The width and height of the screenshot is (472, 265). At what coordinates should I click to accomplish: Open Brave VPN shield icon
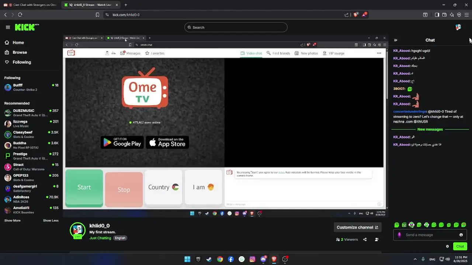pos(459,15)
